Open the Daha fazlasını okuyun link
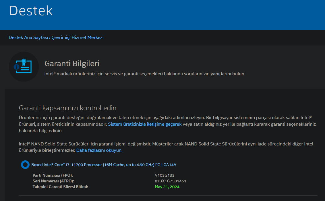 (99, 150)
